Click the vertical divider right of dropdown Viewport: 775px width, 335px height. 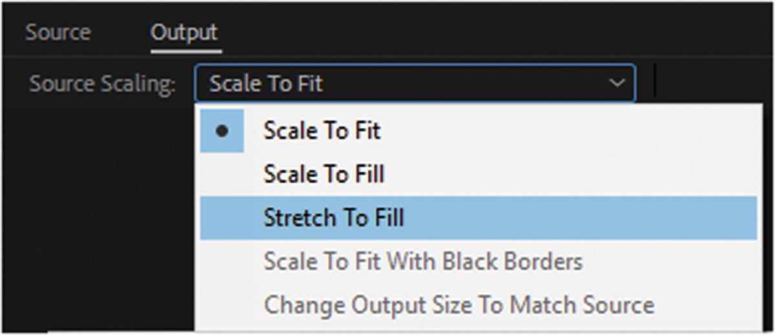click(655, 81)
